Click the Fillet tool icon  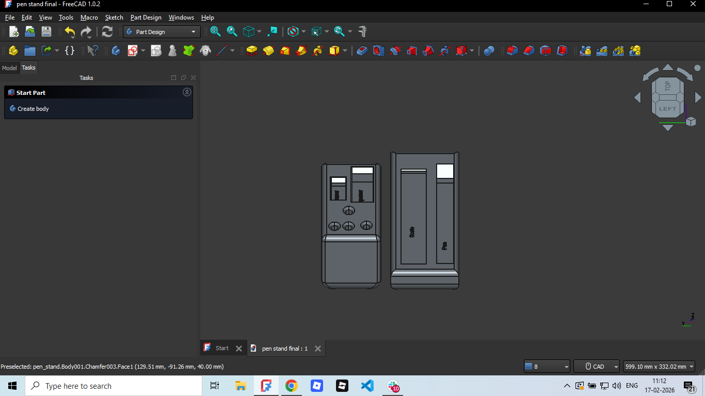[512, 51]
